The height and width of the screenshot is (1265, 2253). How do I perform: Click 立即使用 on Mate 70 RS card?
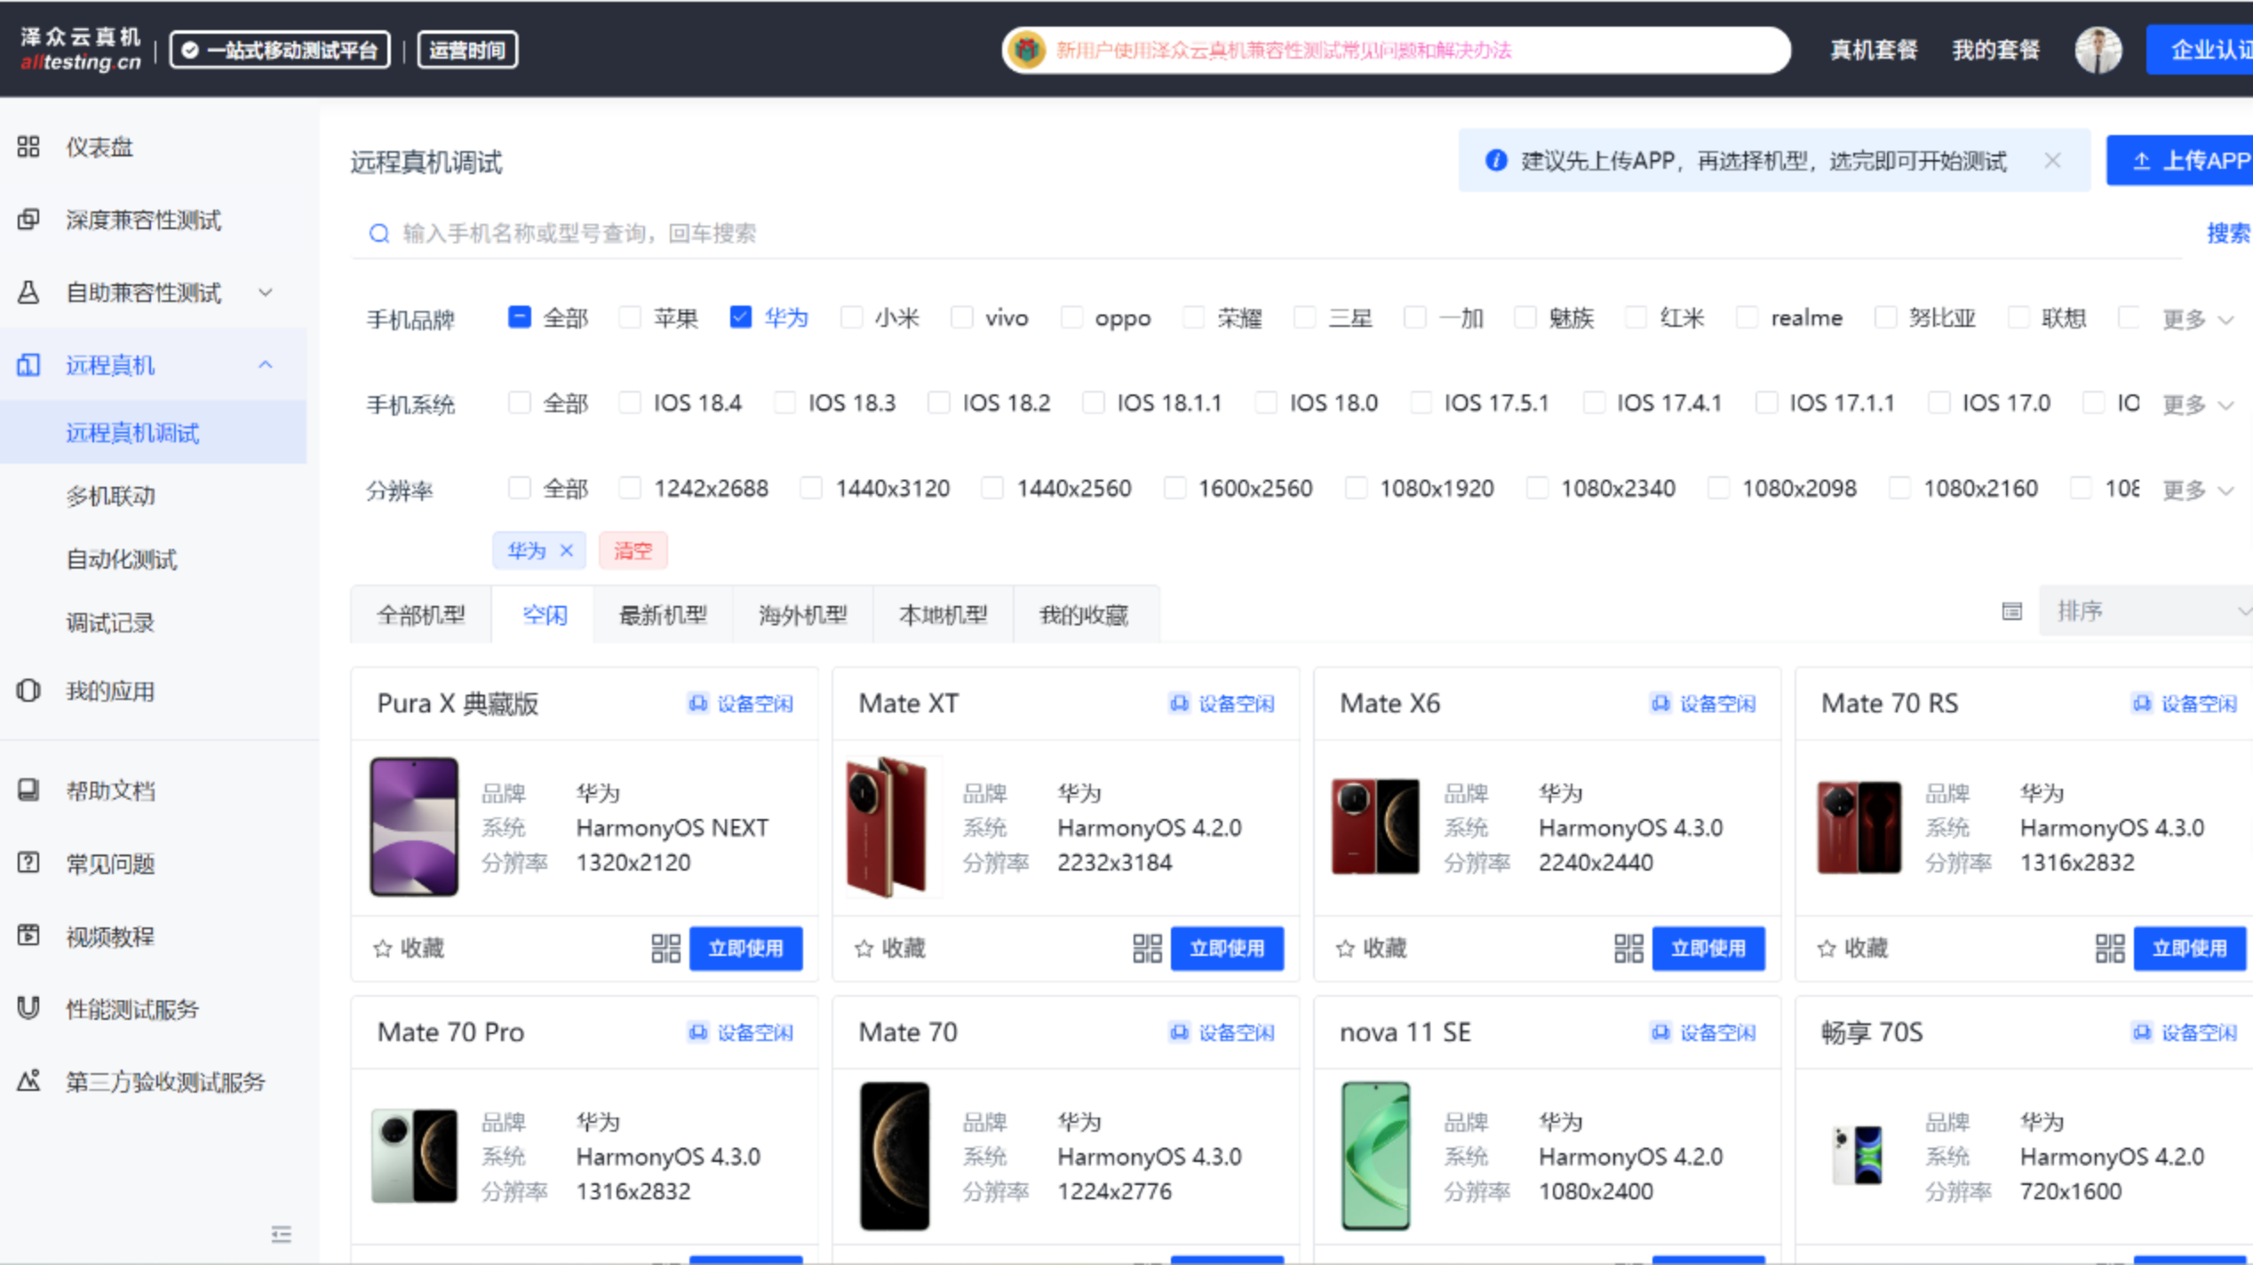point(2188,948)
